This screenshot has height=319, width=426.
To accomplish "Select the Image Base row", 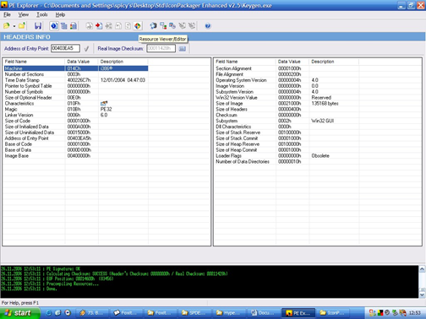I will point(76,156).
